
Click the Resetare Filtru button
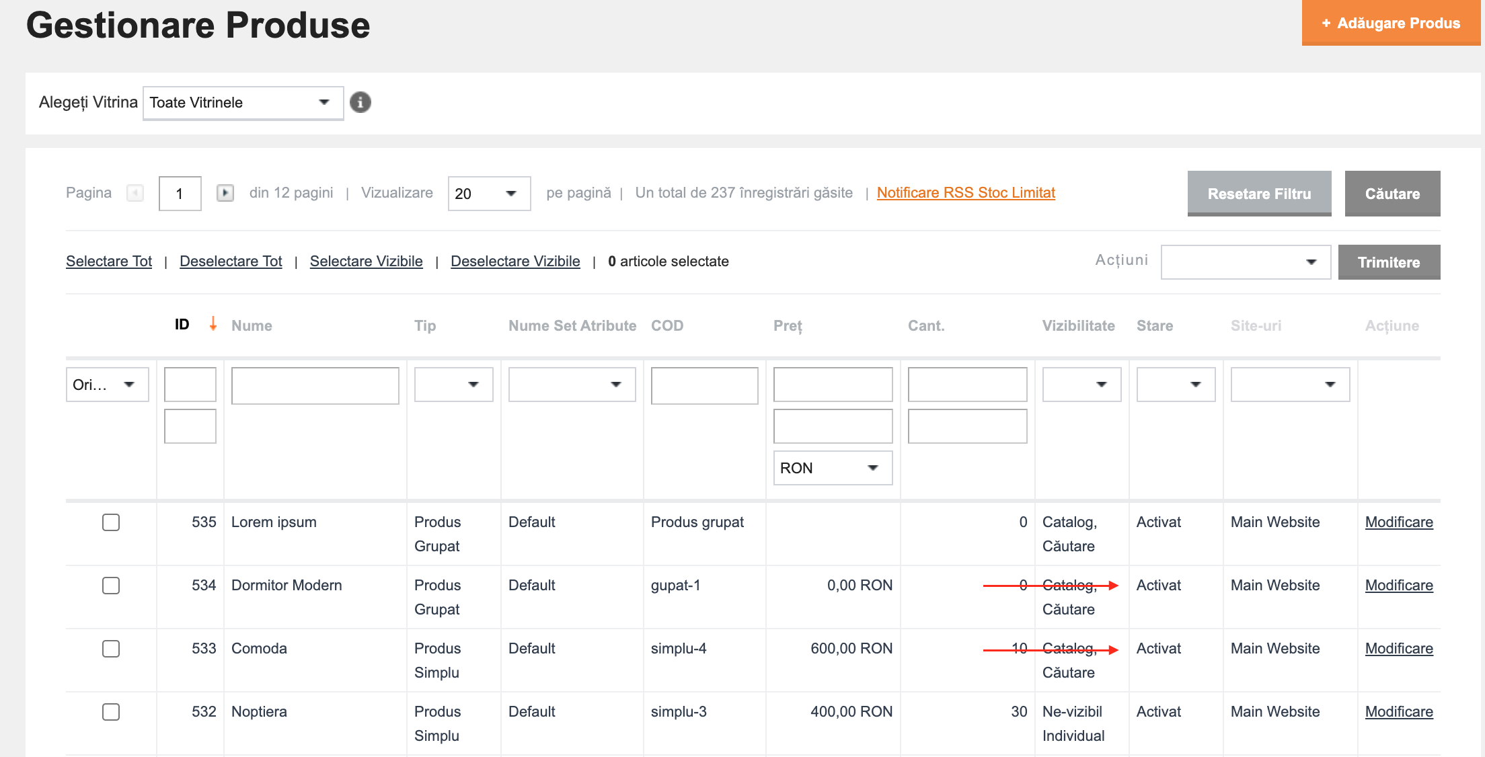tap(1259, 194)
